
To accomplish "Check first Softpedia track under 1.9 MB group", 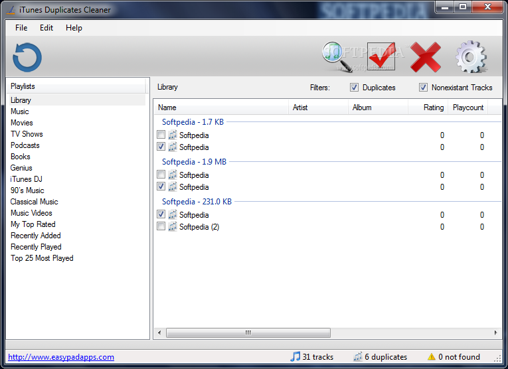I will [x=161, y=174].
